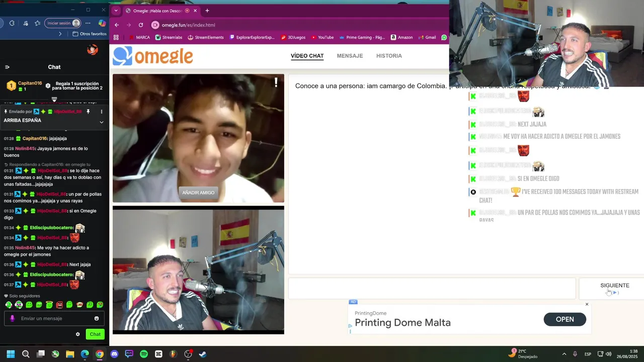The image size is (644, 362).
Task: Click the exclamation report icon on stranger video
Action: coord(276,82)
